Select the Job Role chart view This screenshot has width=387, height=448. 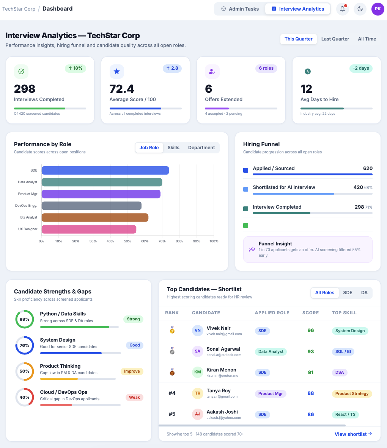pos(149,148)
